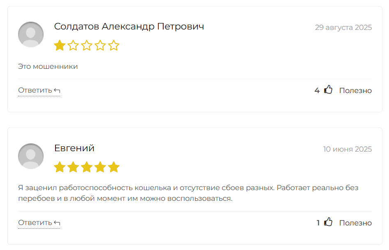This screenshot has height=250, width=389.
Task: Click the vote count 4 on Солдатов's review
Action: pyautogui.click(x=317, y=90)
